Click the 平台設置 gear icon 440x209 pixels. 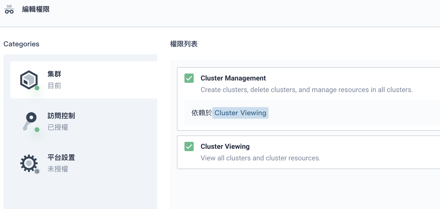(x=29, y=163)
